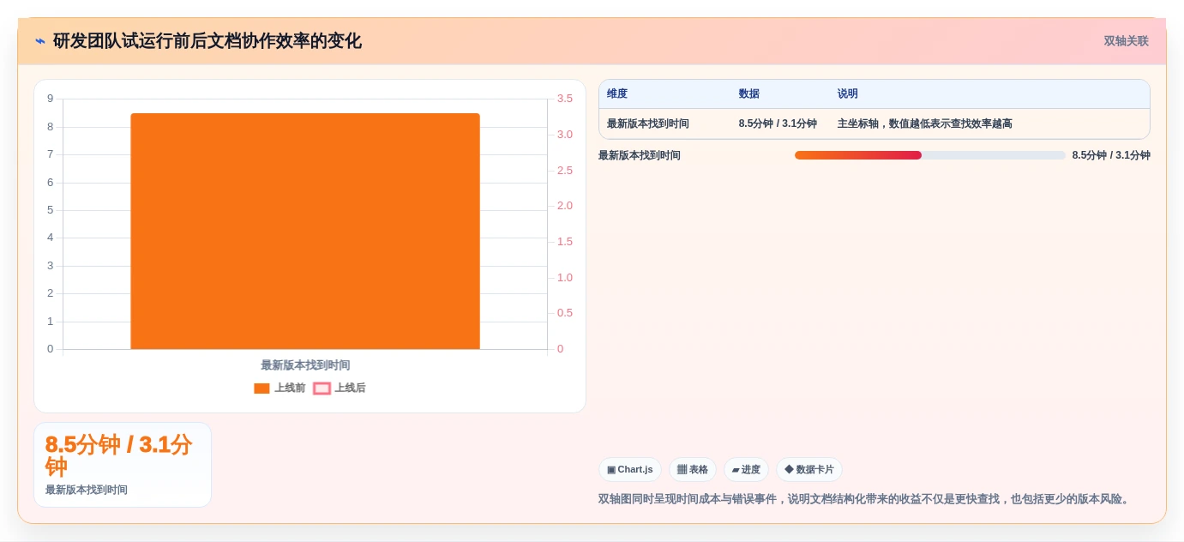The width and height of the screenshot is (1184, 542).
Task: Click the lightning icon beside the title
Action: coord(40,41)
